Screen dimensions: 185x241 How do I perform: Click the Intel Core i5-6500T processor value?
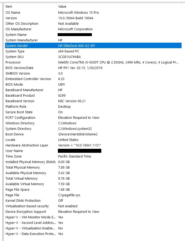point(118,62)
